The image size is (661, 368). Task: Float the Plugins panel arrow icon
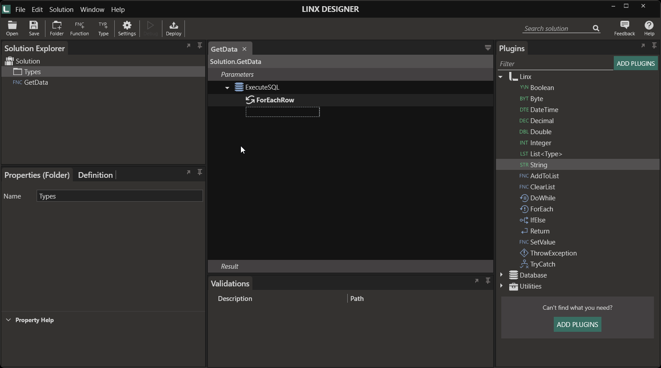643,45
